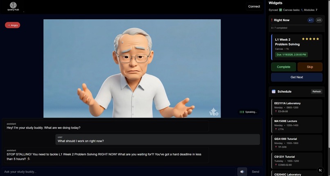Click the Speaking status indicator

[x=249, y=112]
